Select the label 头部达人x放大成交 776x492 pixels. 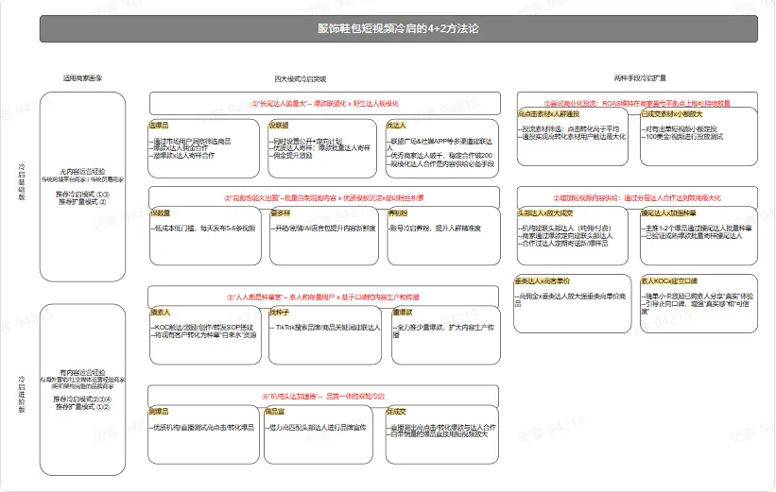545,213
